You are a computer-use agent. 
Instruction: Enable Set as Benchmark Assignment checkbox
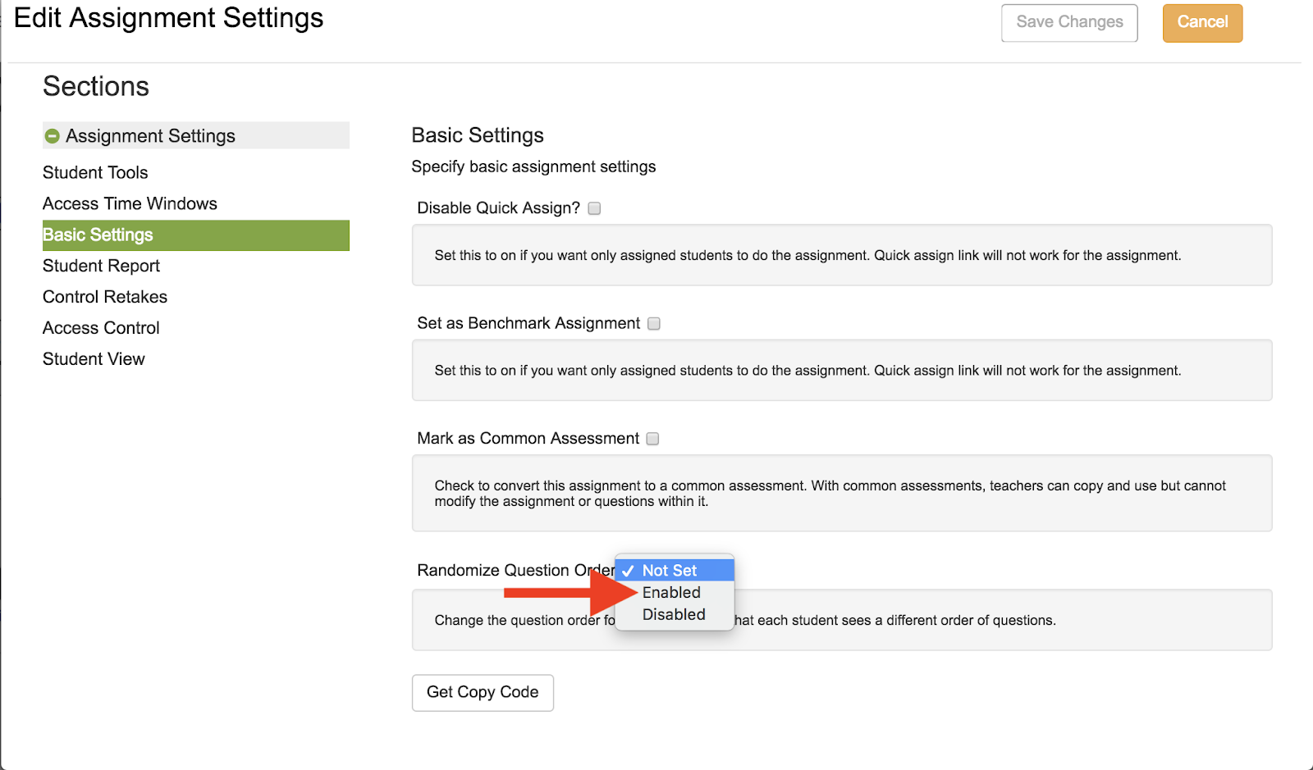654,324
